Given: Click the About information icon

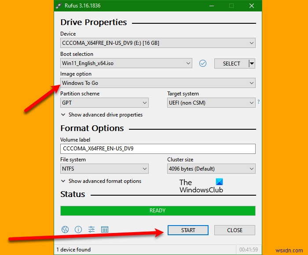Looking at the screenshot, I should click(78, 229).
